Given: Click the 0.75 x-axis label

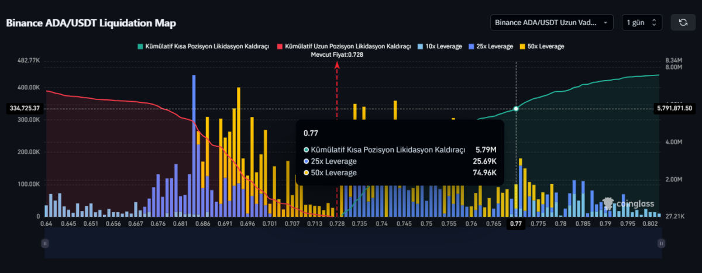Looking at the screenshot, I should pos(426,223).
